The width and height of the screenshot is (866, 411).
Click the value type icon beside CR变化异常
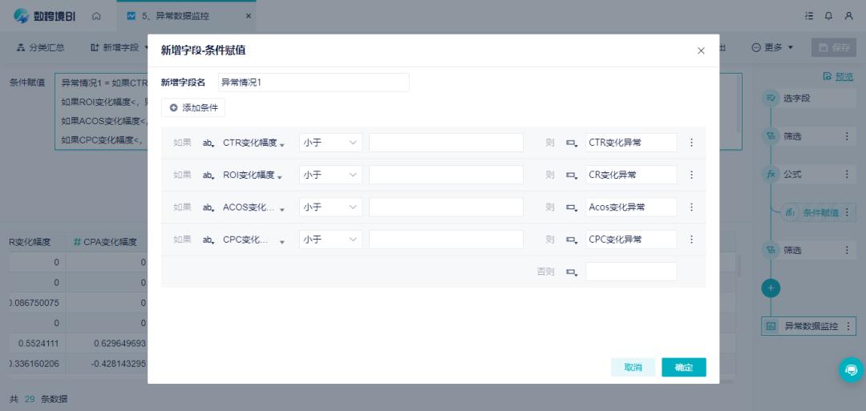coord(572,175)
